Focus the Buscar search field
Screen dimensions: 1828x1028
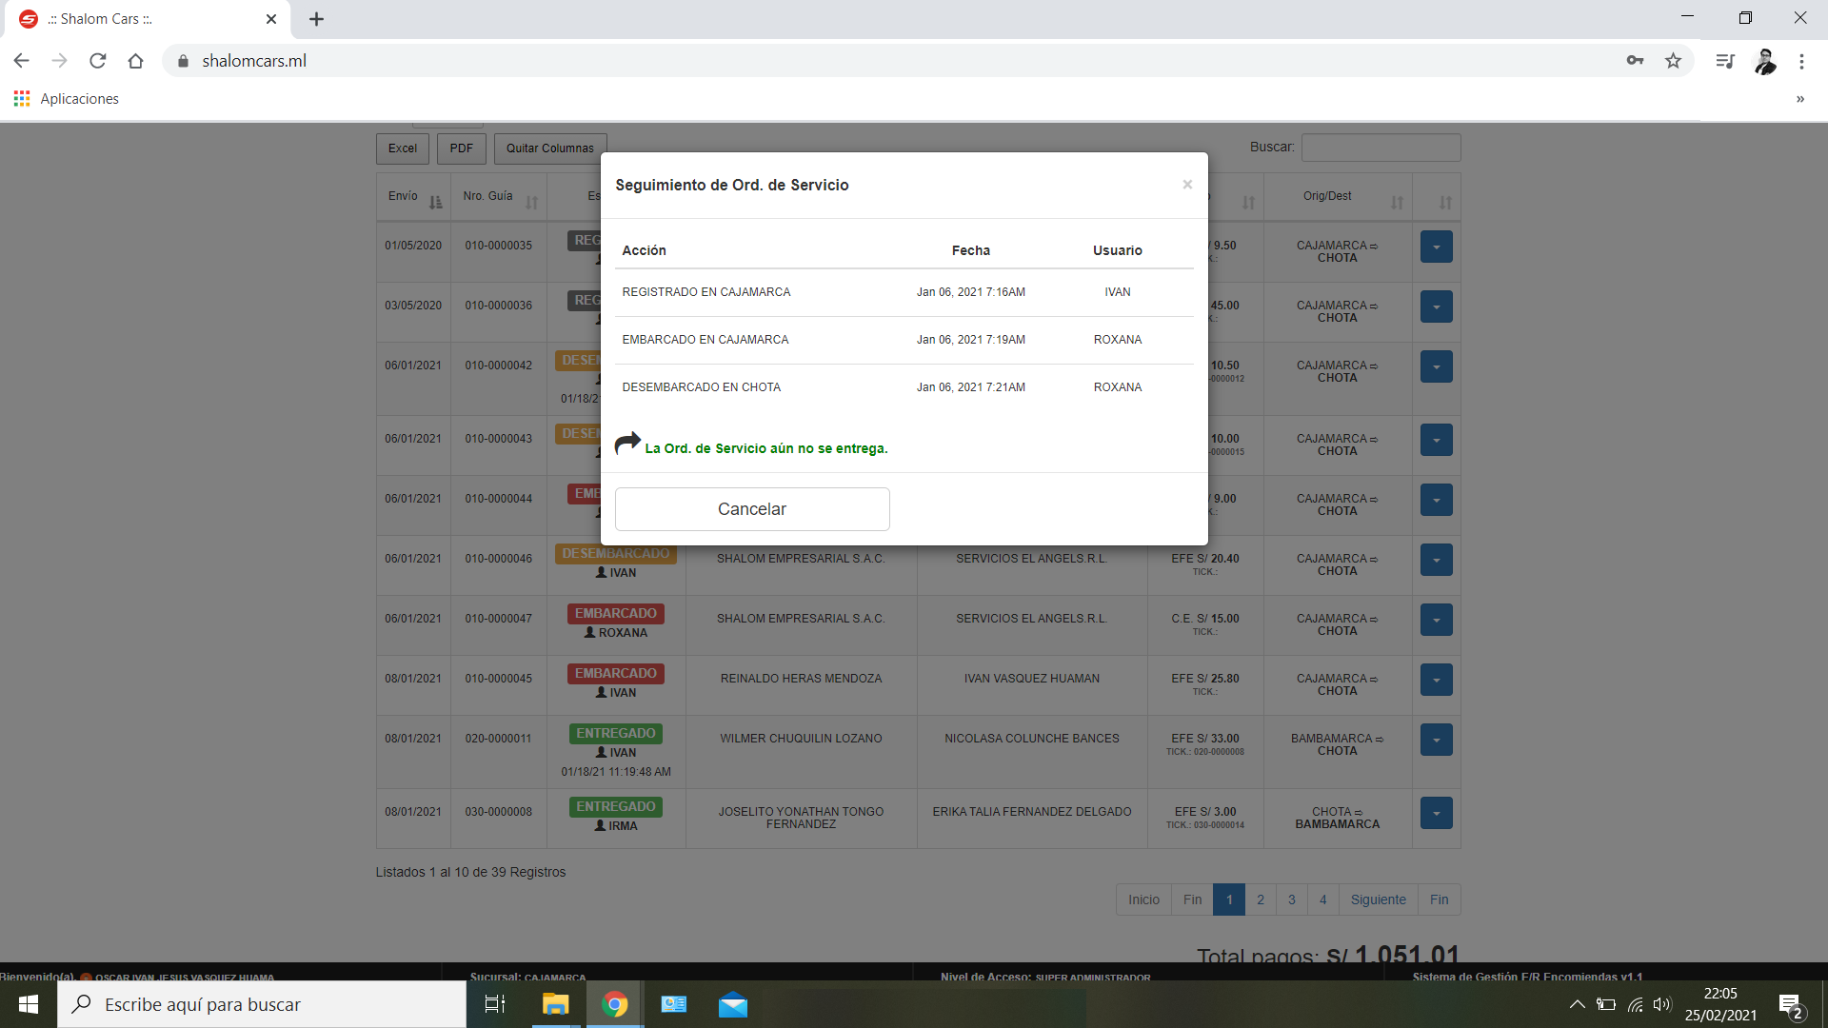point(1380,148)
